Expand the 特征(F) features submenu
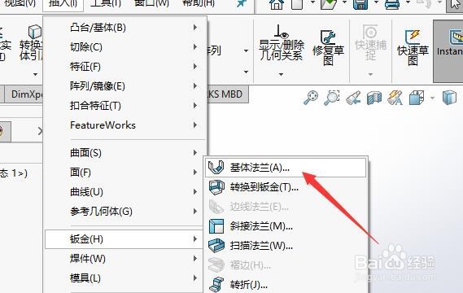This screenshot has width=463, height=293. (125, 67)
